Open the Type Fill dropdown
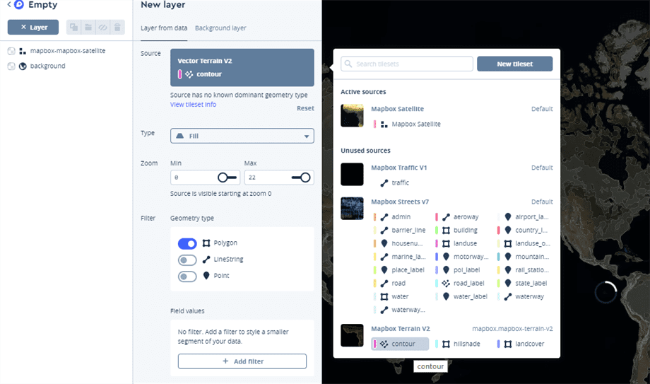This screenshot has width=650, height=384. point(242,136)
